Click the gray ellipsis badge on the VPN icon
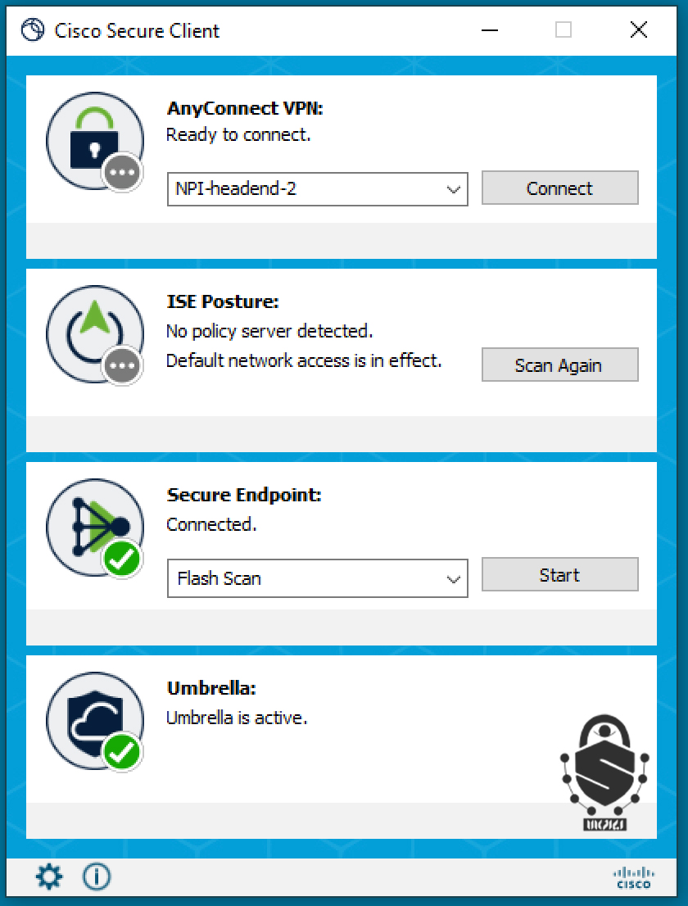This screenshot has width=688, height=906. coord(122,172)
